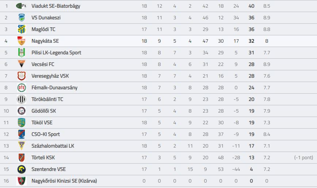Click the Vecsési FC team crest
317x188 pixels.
(22, 64)
